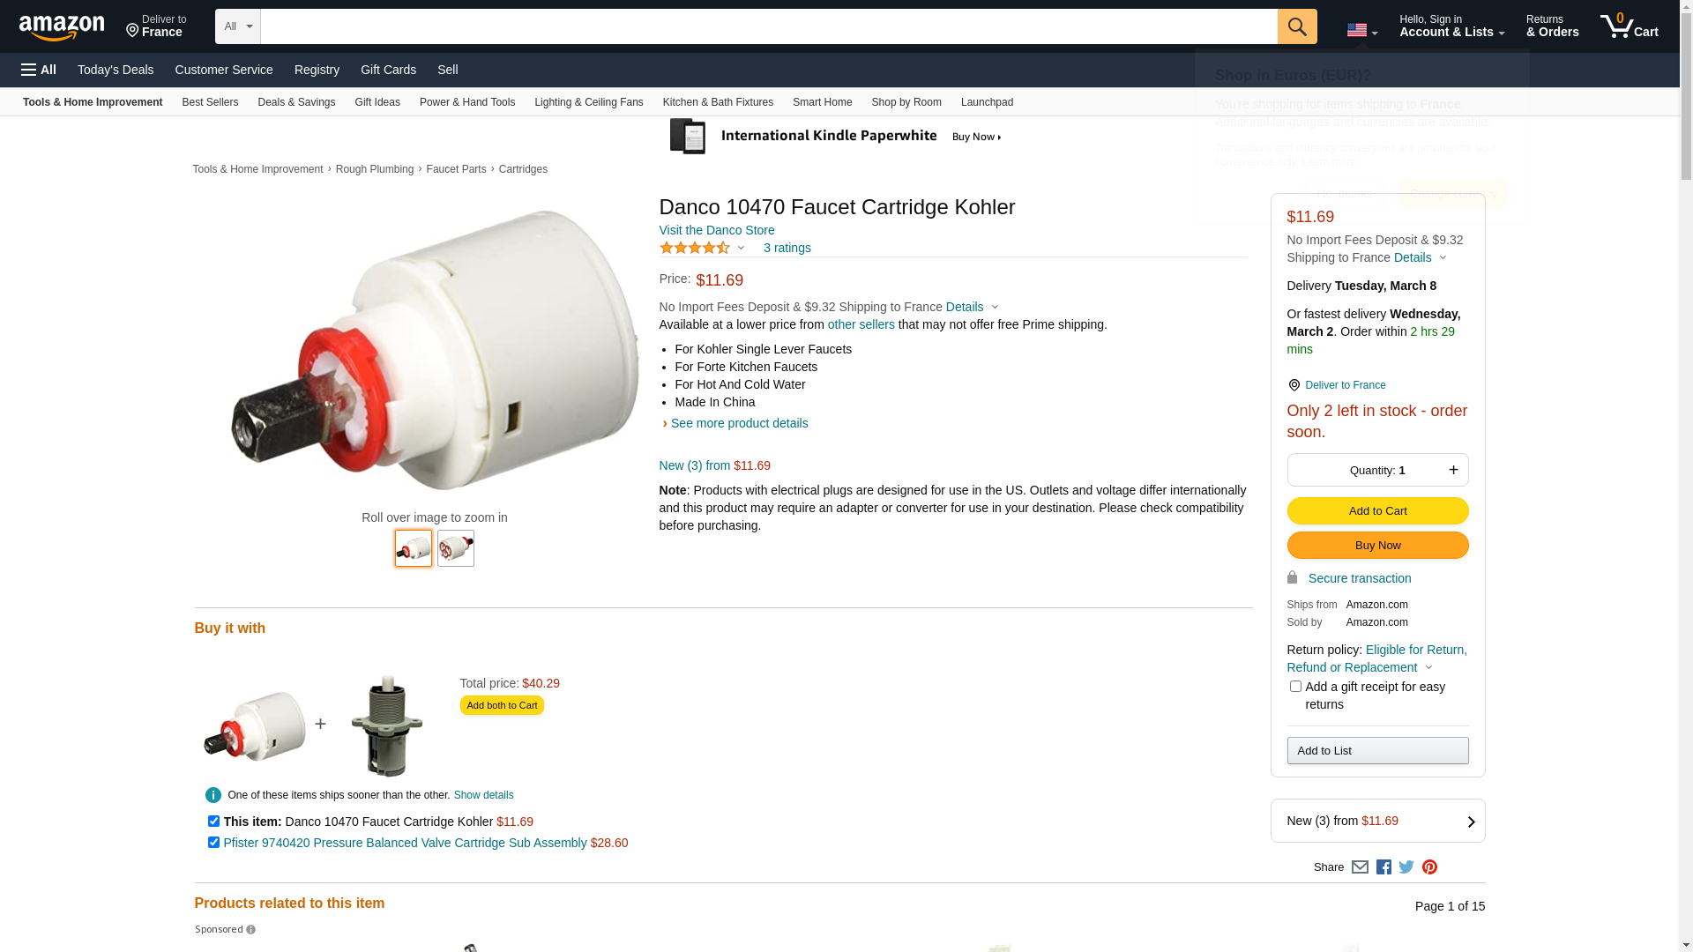Viewport: 1693px width, 952px height.
Task: Share via Facebook icon
Action: [1383, 867]
